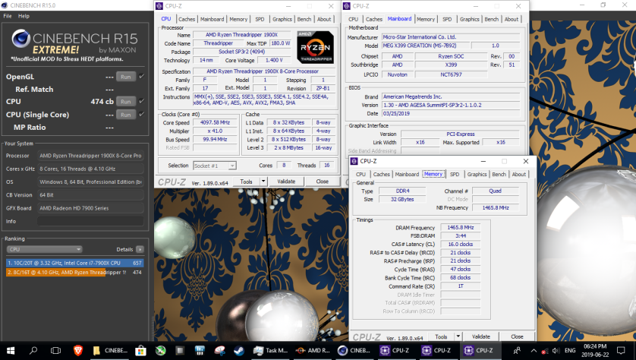This screenshot has height=360, width=636.
Task: Toggle the CPU (Single Core) checkbox
Action: coord(142,114)
